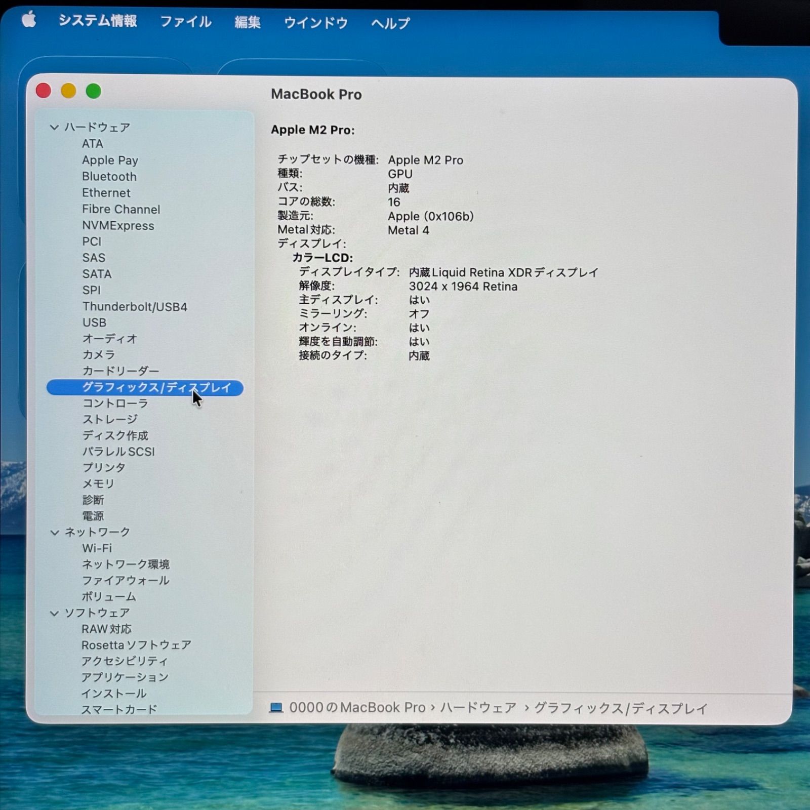Viewport: 810px width, 810px height.
Task: Click the yellow minimize window button
Action: click(68, 91)
